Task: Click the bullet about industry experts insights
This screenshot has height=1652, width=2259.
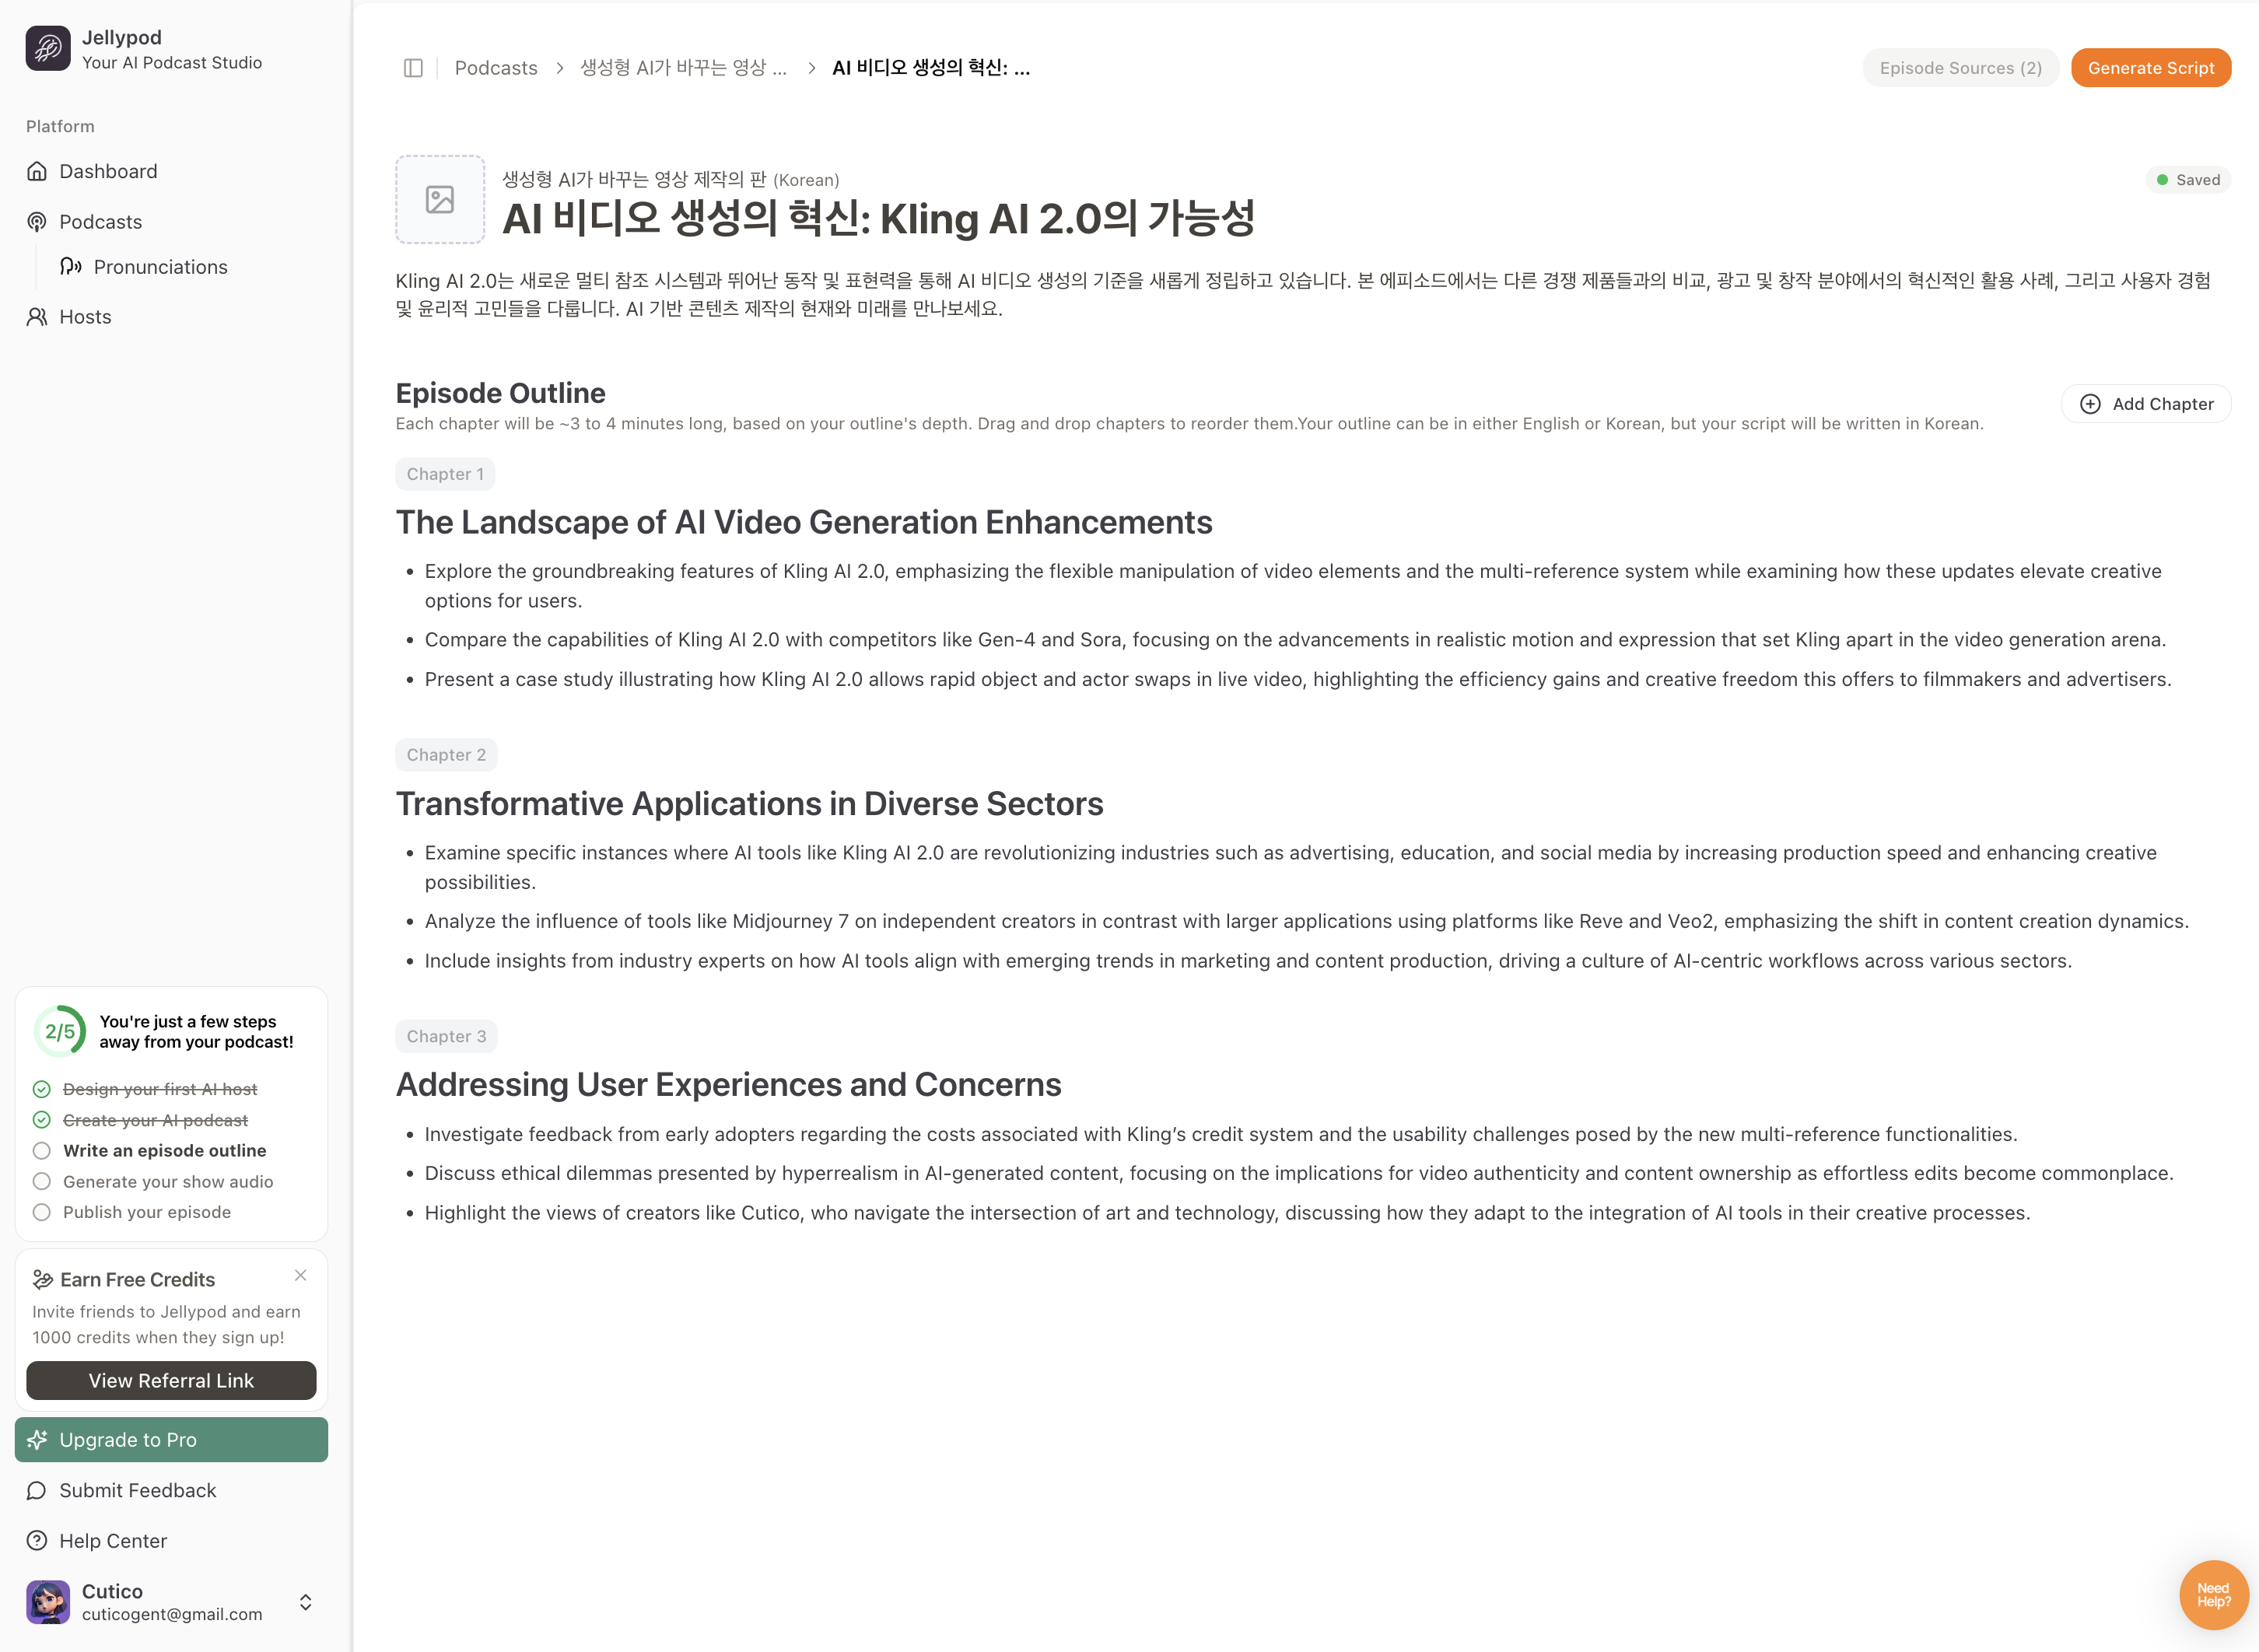Action: (x=1248, y=961)
